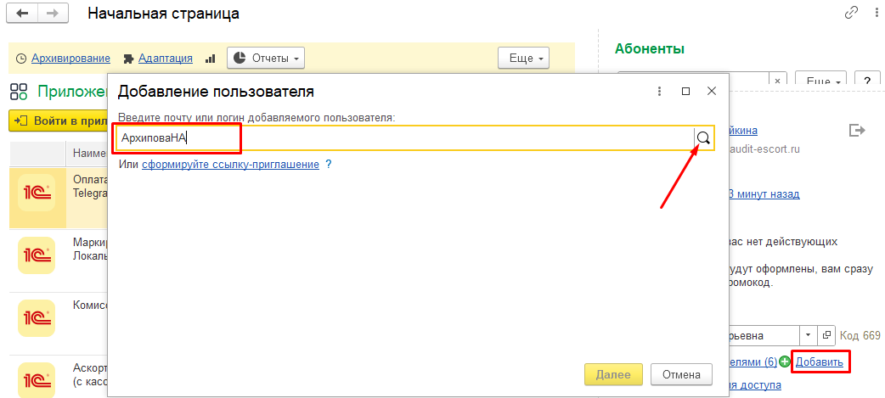
Task: Click the сформируйте ссылку-приглашение link
Action: [x=230, y=164]
